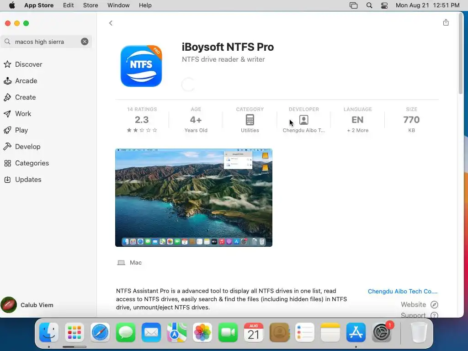Click the Categories grid icon
The image size is (468, 351).
[x=7, y=163]
